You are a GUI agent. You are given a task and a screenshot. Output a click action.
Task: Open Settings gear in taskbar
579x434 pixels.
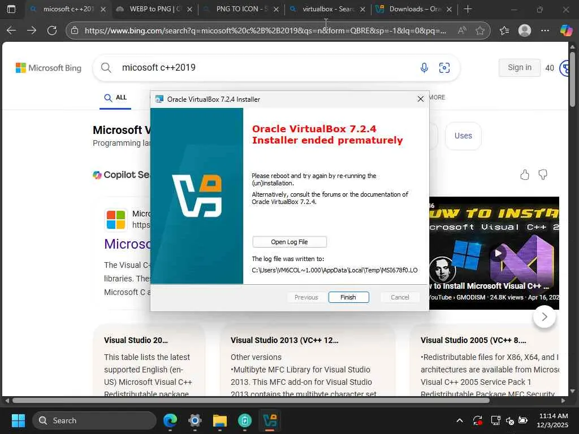(195, 420)
